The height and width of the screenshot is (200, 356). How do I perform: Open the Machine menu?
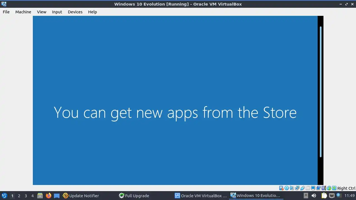pyautogui.click(x=23, y=12)
